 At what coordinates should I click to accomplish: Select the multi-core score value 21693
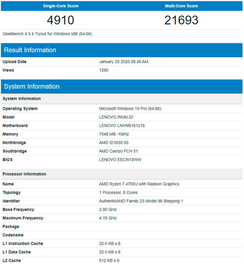tap(181, 20)
